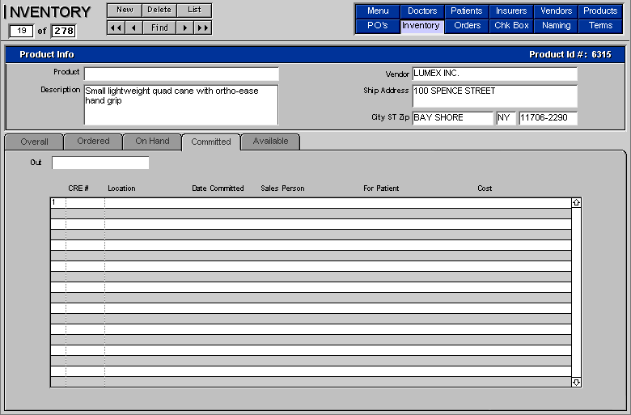Click the zip field 11706-2290
This screenshot has height=415, width=631.
[x=548, y=118]
